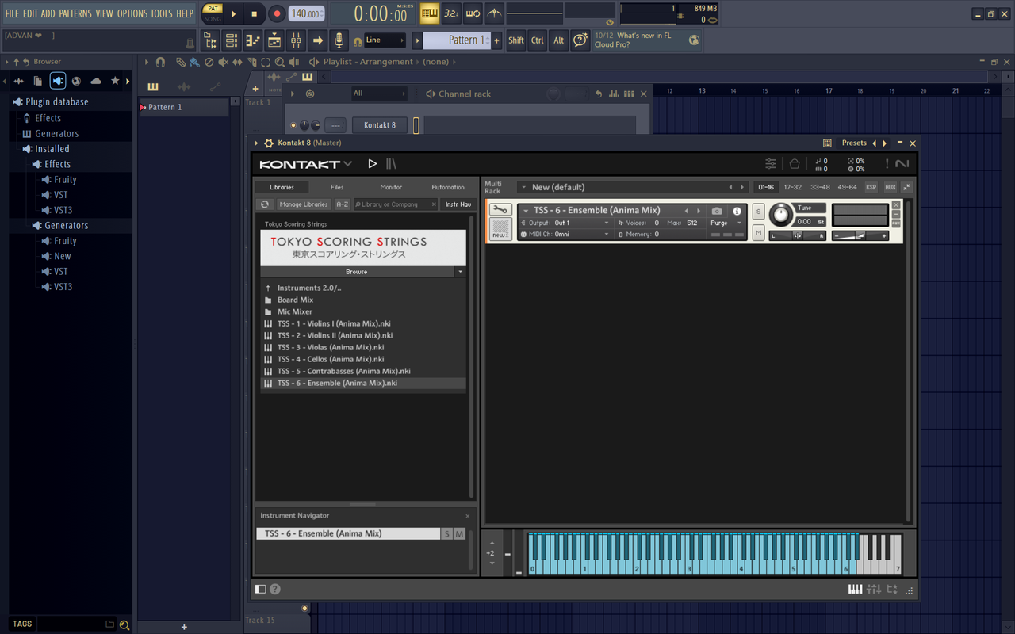Toggle PAT/SONG mode switch

[213, 13]
